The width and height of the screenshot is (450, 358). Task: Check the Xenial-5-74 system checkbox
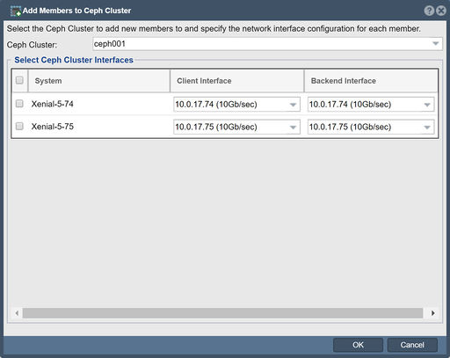[19, 104]
